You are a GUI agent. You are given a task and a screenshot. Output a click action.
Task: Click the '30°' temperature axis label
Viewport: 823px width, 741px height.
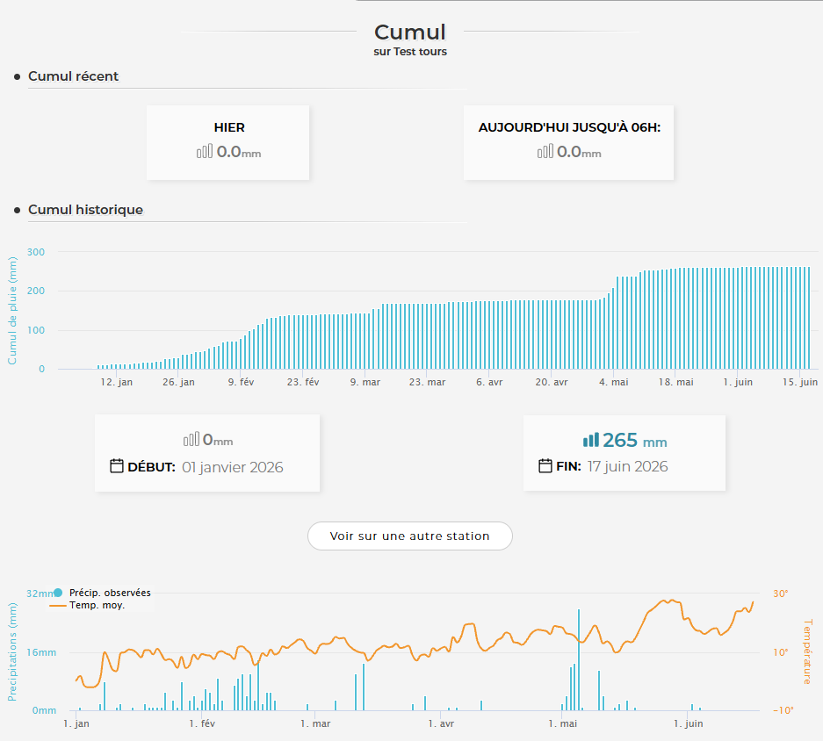781,594
